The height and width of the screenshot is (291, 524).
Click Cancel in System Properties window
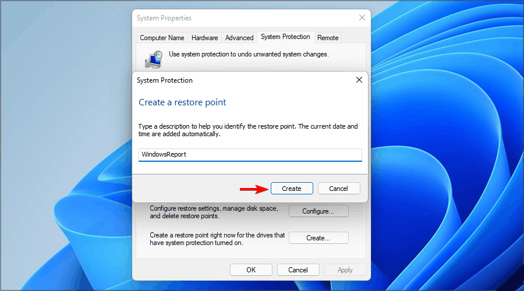click(x=298, y=270)
